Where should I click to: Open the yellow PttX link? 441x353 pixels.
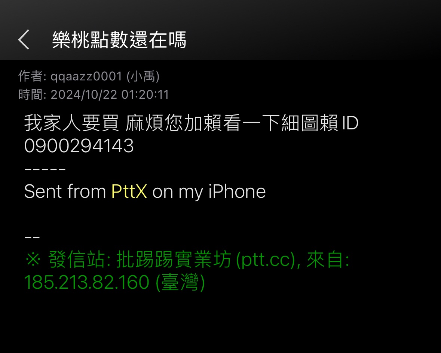[129, 191]
